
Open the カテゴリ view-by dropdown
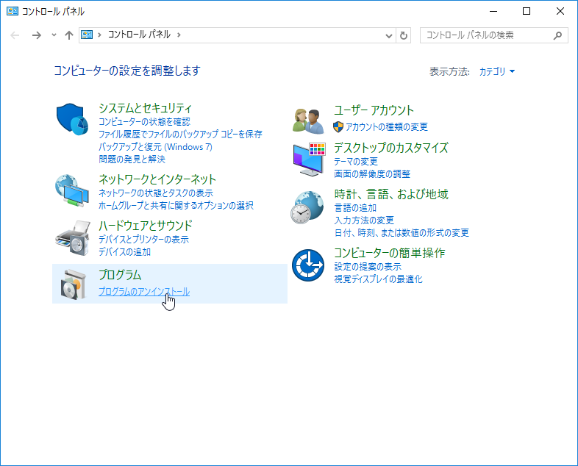[497, 71]
